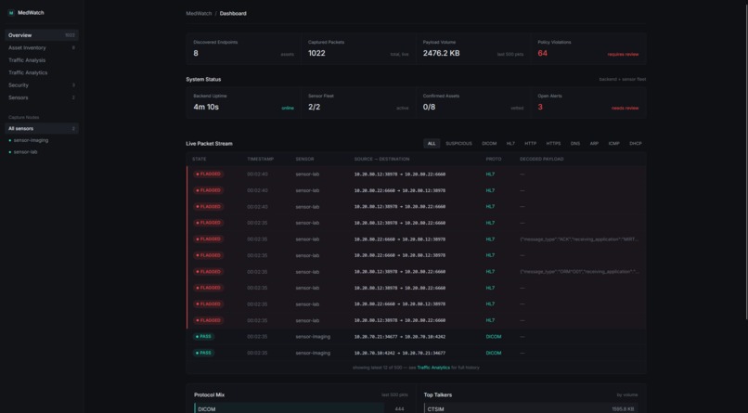Filter the stream by ARP

tap(594, 144)
